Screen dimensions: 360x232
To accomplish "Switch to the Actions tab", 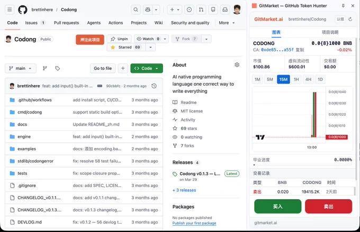I will [115, 23].
